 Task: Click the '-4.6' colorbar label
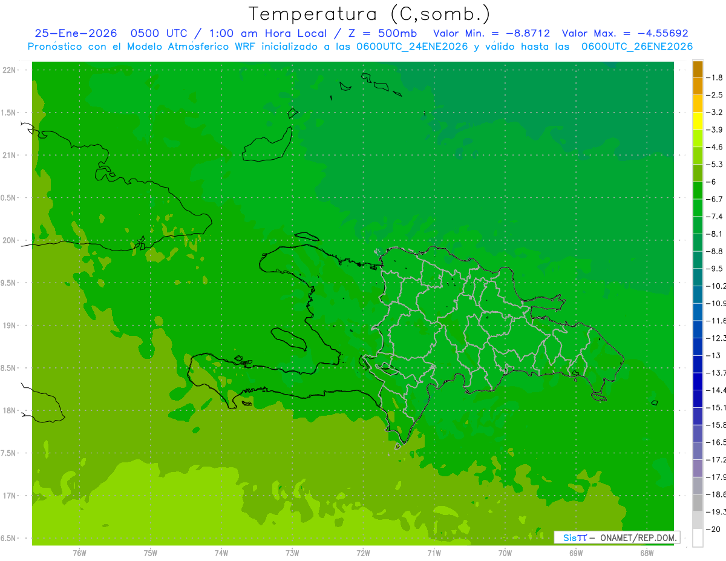point(715,147)
